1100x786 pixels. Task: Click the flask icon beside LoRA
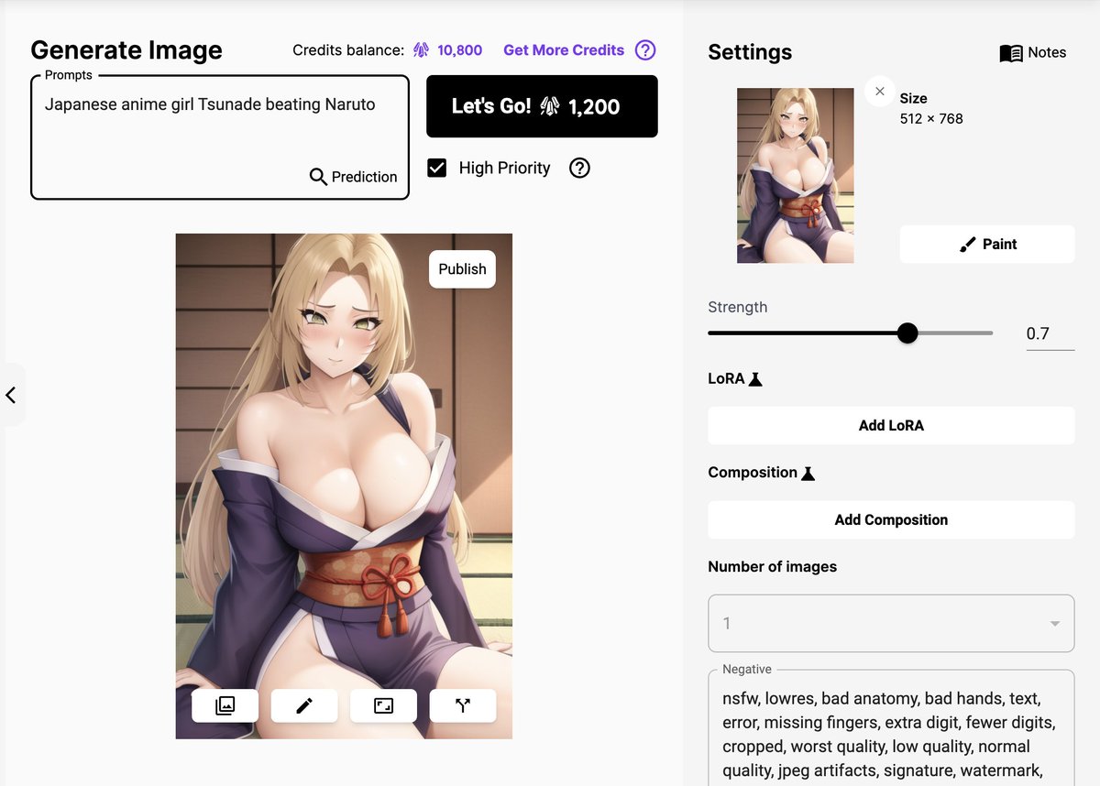[x=755, y=378]
